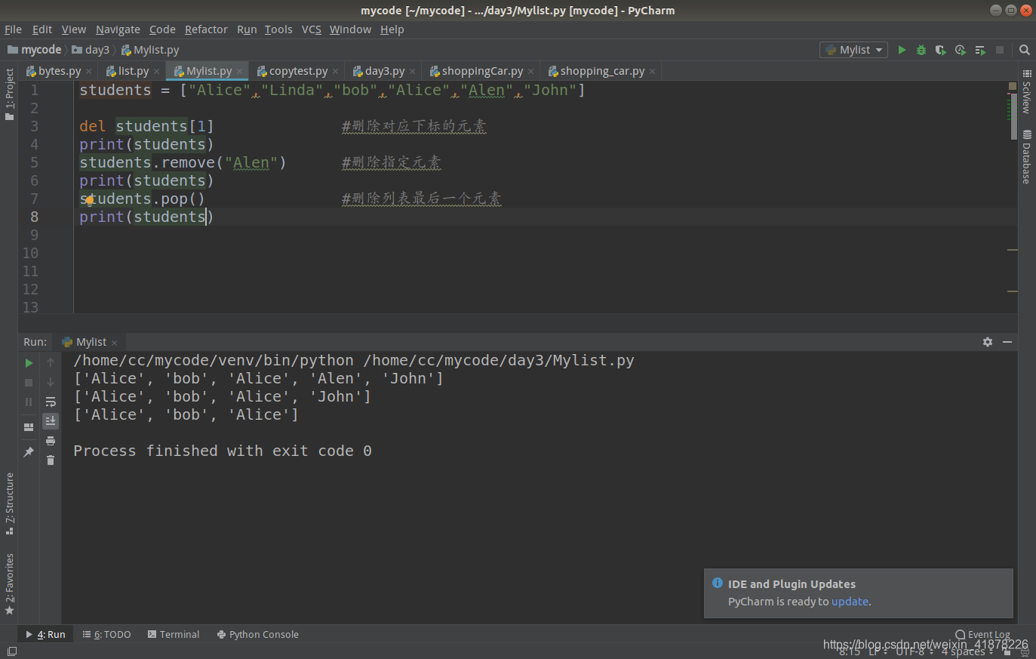Viewport: 1036px width, 659px height.
Task: Open Search Everywhere magnifier icon
Action: 1025,50
